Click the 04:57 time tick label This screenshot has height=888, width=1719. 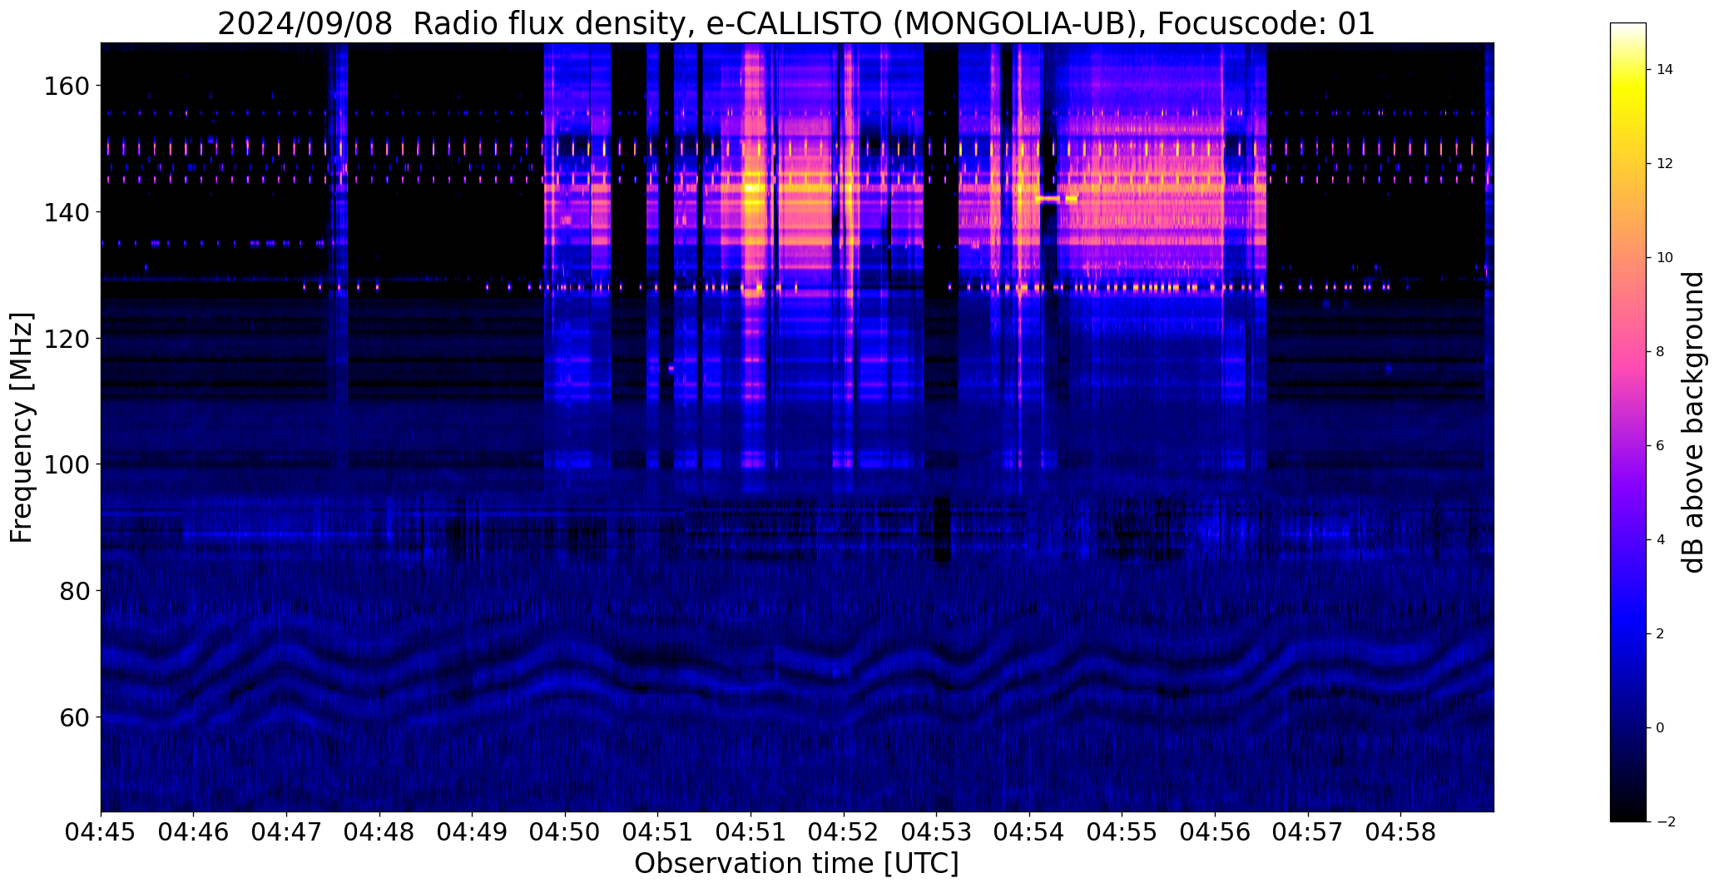(1308, 833)
